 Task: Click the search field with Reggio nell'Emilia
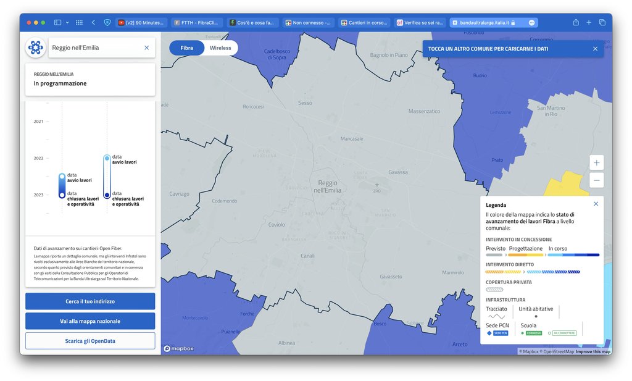(96, 48)
